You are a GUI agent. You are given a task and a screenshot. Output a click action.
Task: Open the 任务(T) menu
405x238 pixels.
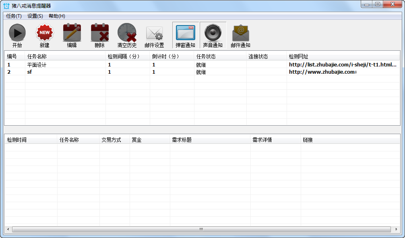click(x=14, y=16)
